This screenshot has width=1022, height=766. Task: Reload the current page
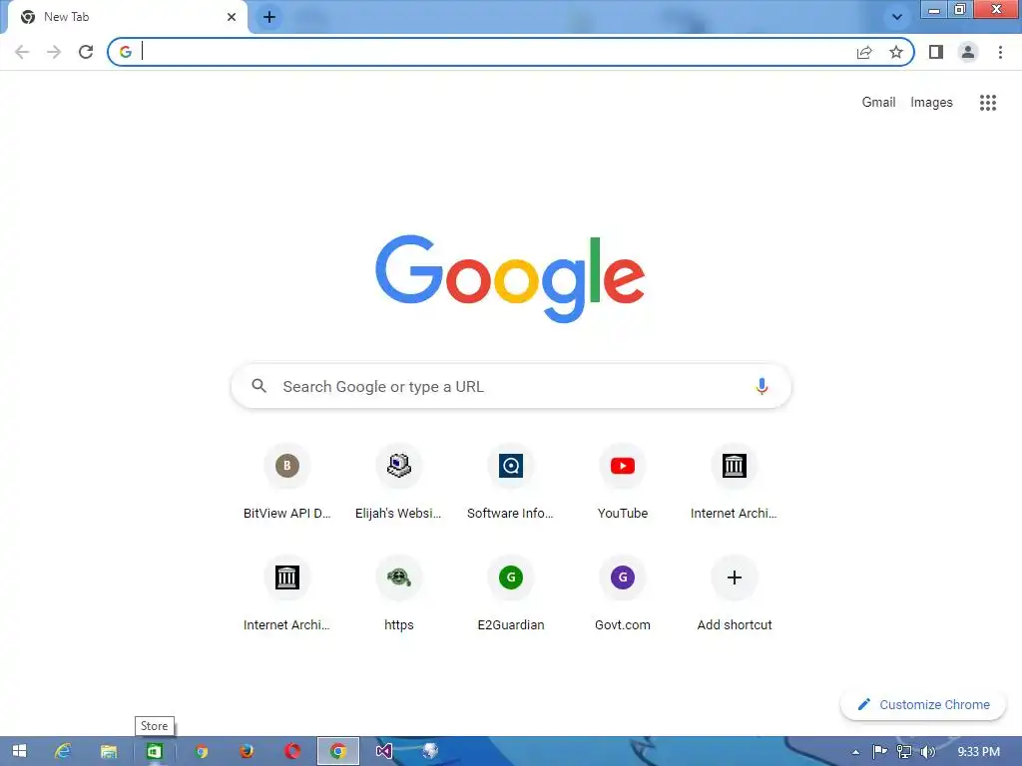pyautogui.click(x=86, y=52)
